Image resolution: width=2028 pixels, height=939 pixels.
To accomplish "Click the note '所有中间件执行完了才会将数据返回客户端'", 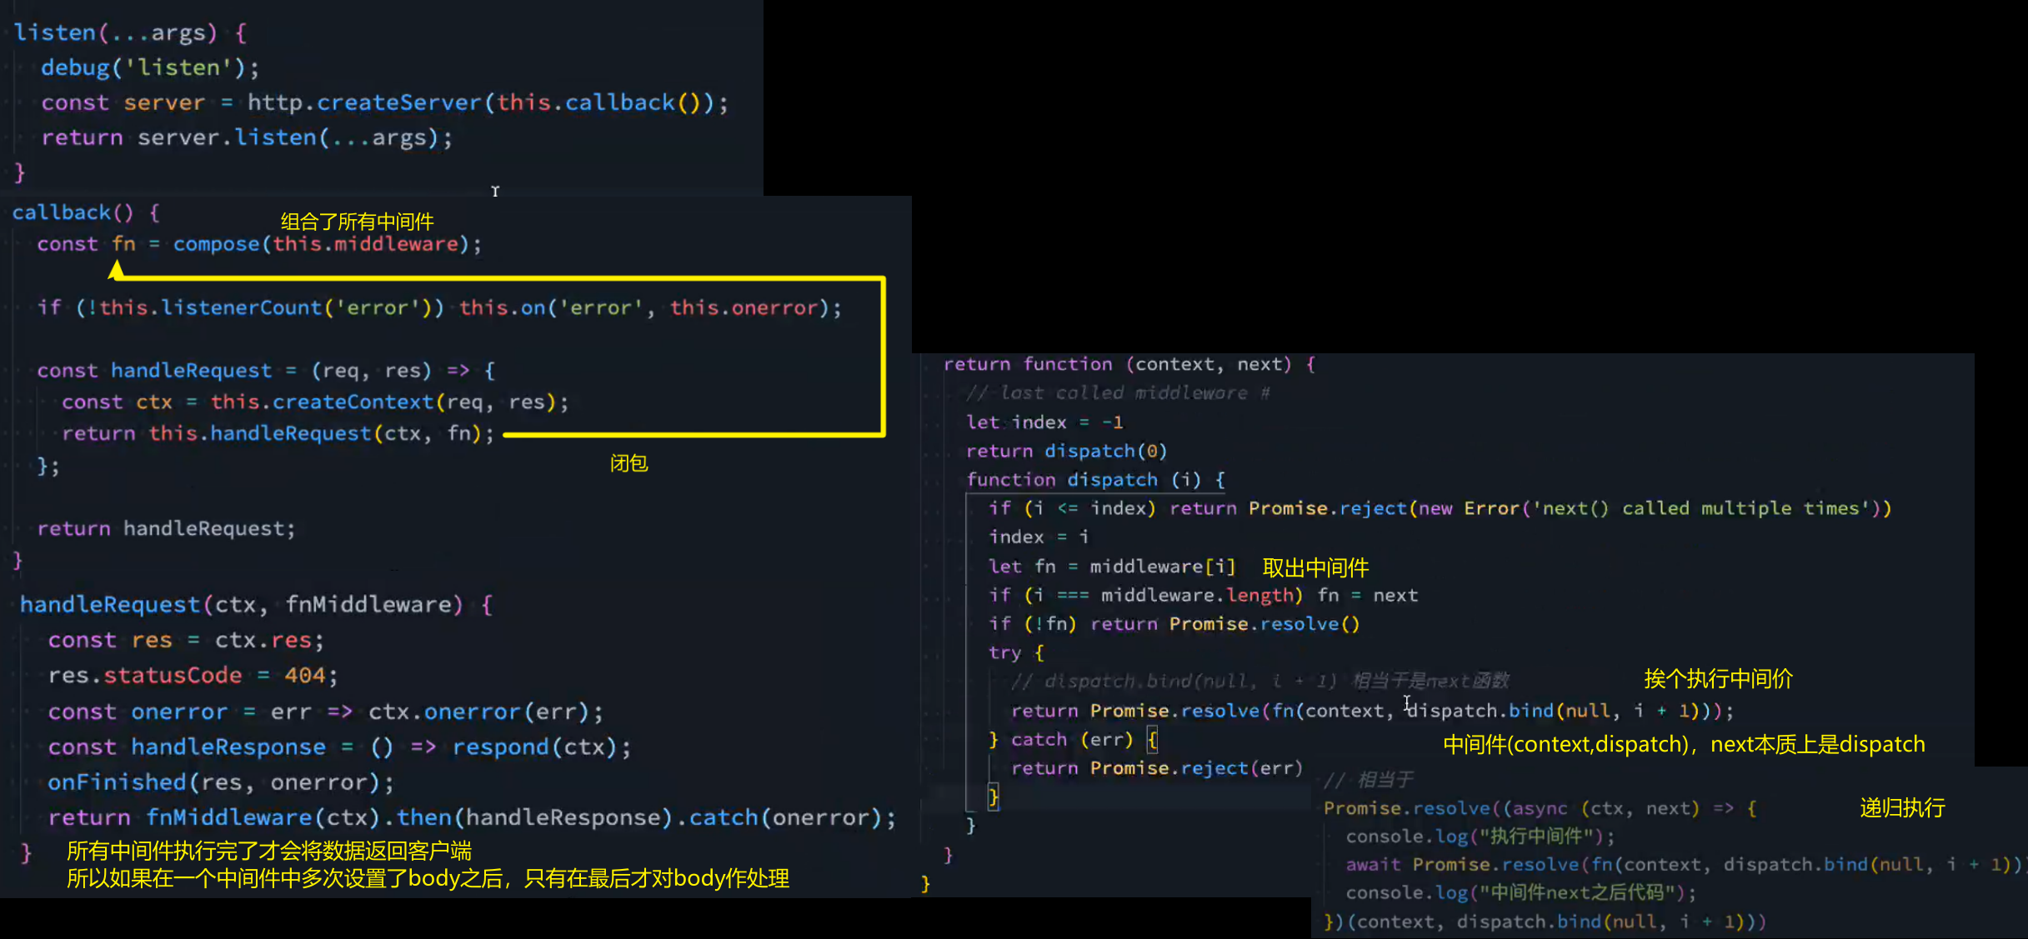I will pyautogui.click(x=269, y=851).
